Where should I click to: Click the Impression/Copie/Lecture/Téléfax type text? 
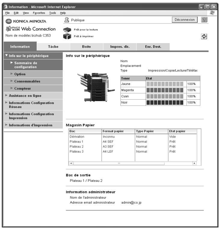coord(173,71)
